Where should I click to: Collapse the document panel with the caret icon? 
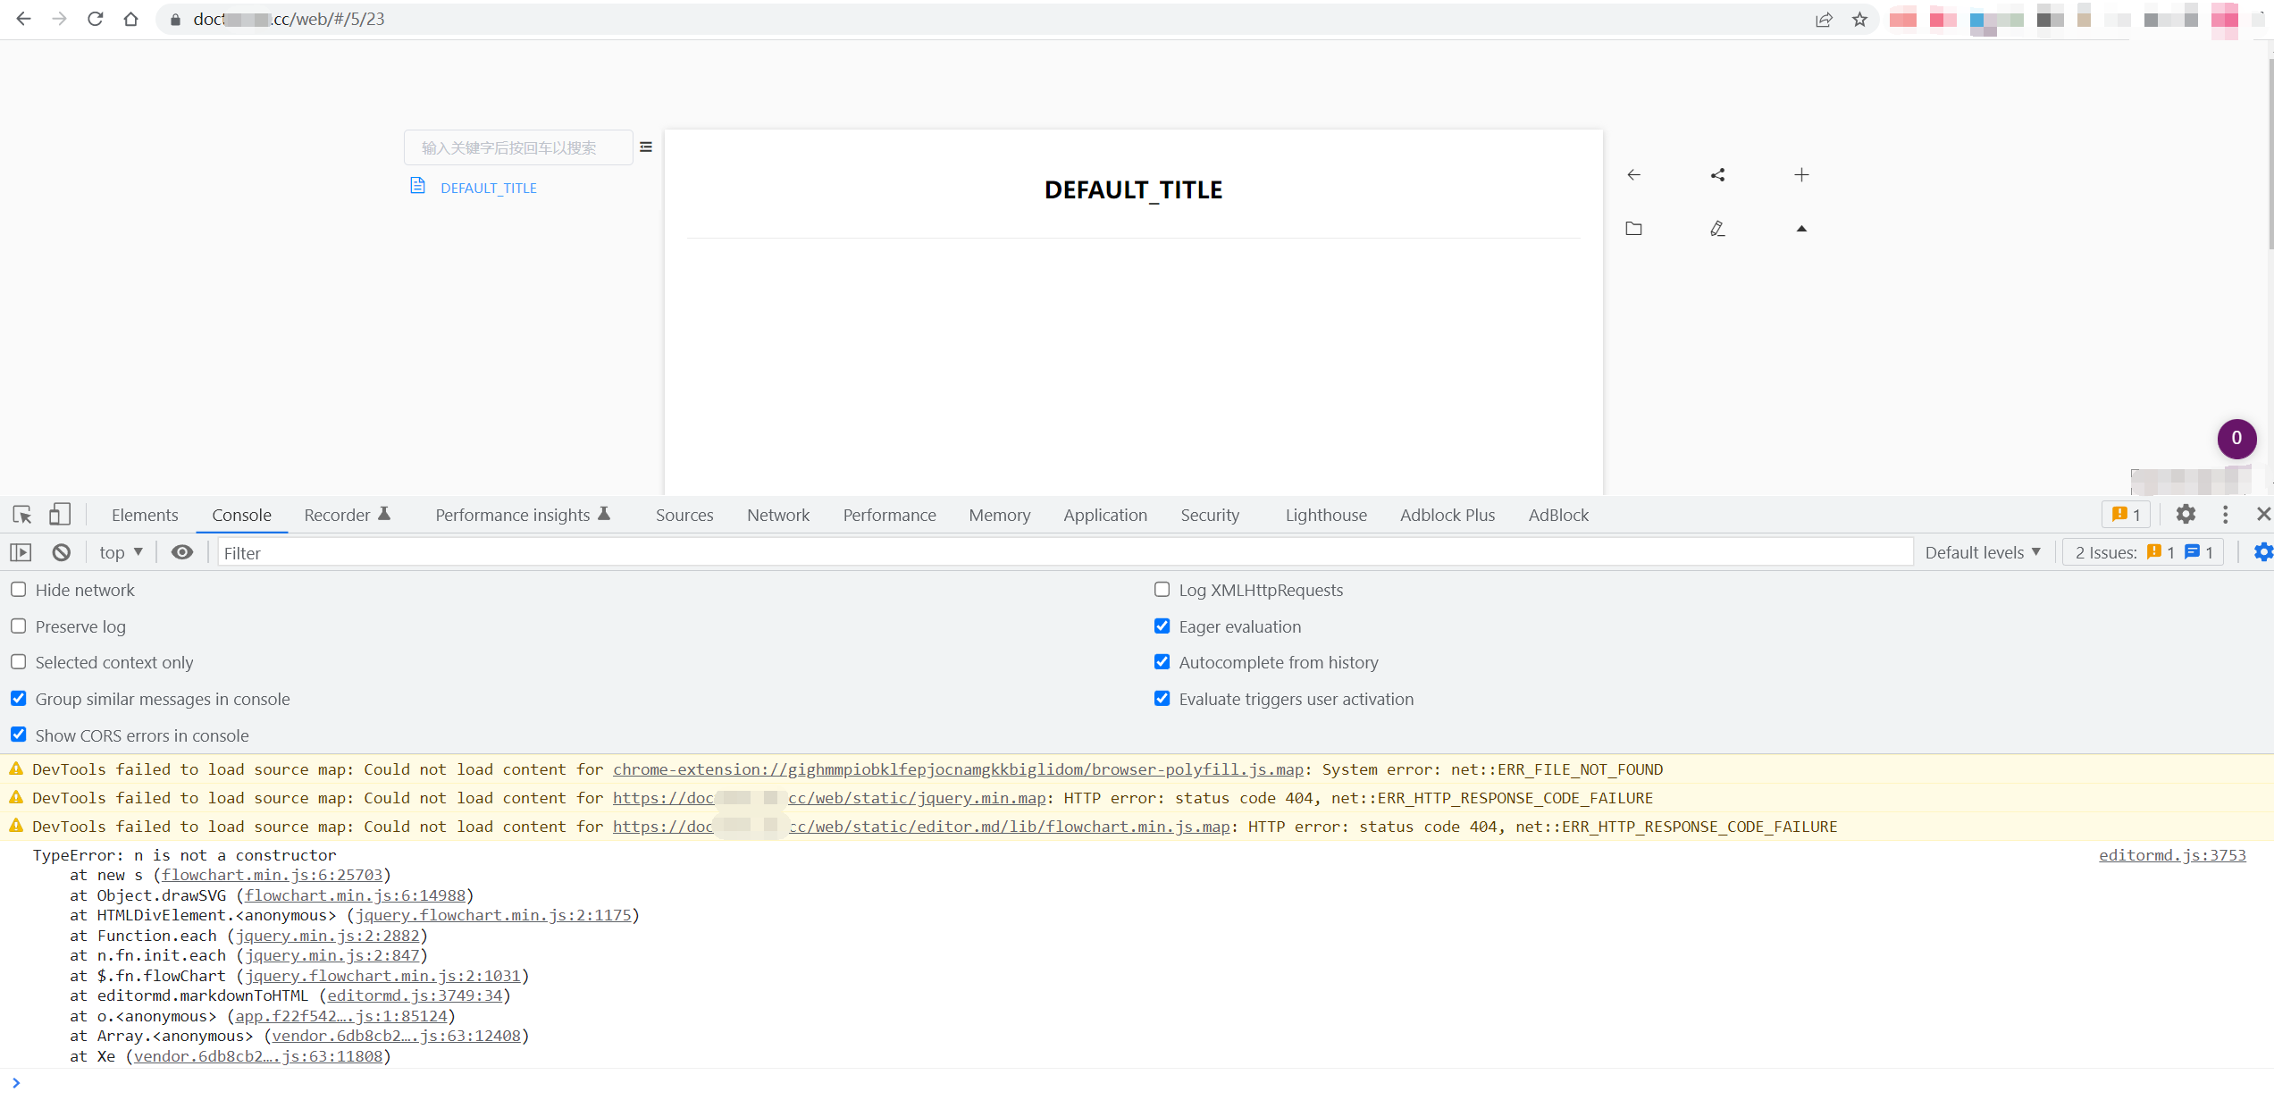pos(1800,228)
